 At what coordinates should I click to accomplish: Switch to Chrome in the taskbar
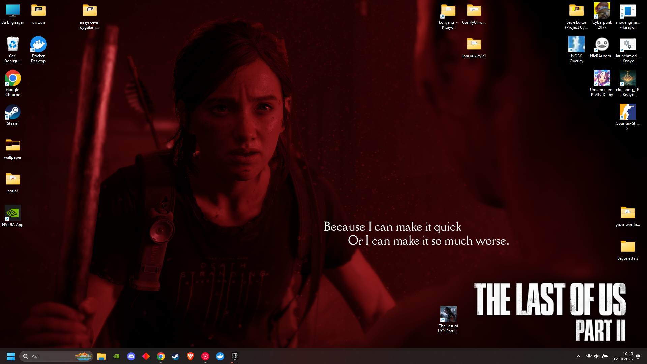[161, 356]
